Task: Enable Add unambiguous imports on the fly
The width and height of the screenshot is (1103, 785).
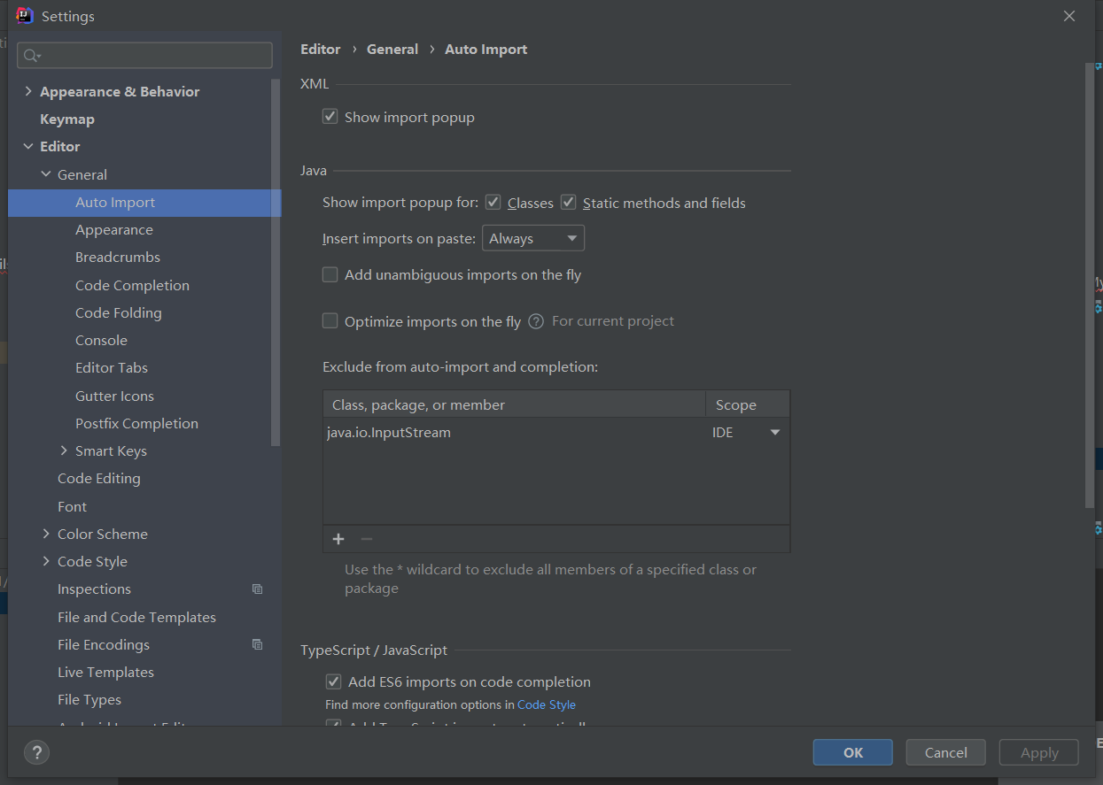Action: pos(330,274)
